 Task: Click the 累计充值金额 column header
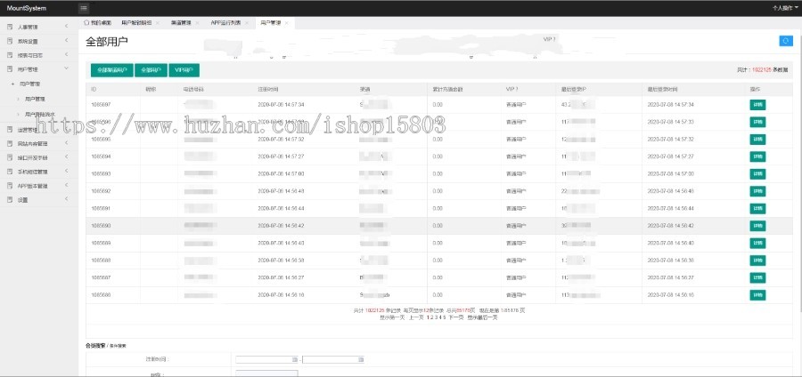click(x=447, y=89)
